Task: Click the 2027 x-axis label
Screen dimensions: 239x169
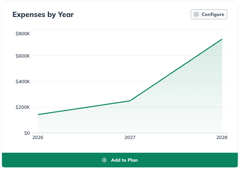Action: (130, 137)
